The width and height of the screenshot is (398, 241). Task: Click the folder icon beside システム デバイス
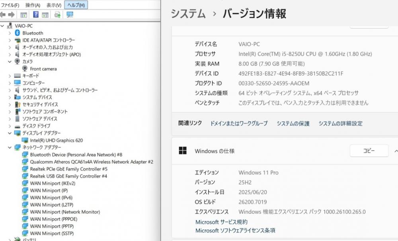point(17,97)
